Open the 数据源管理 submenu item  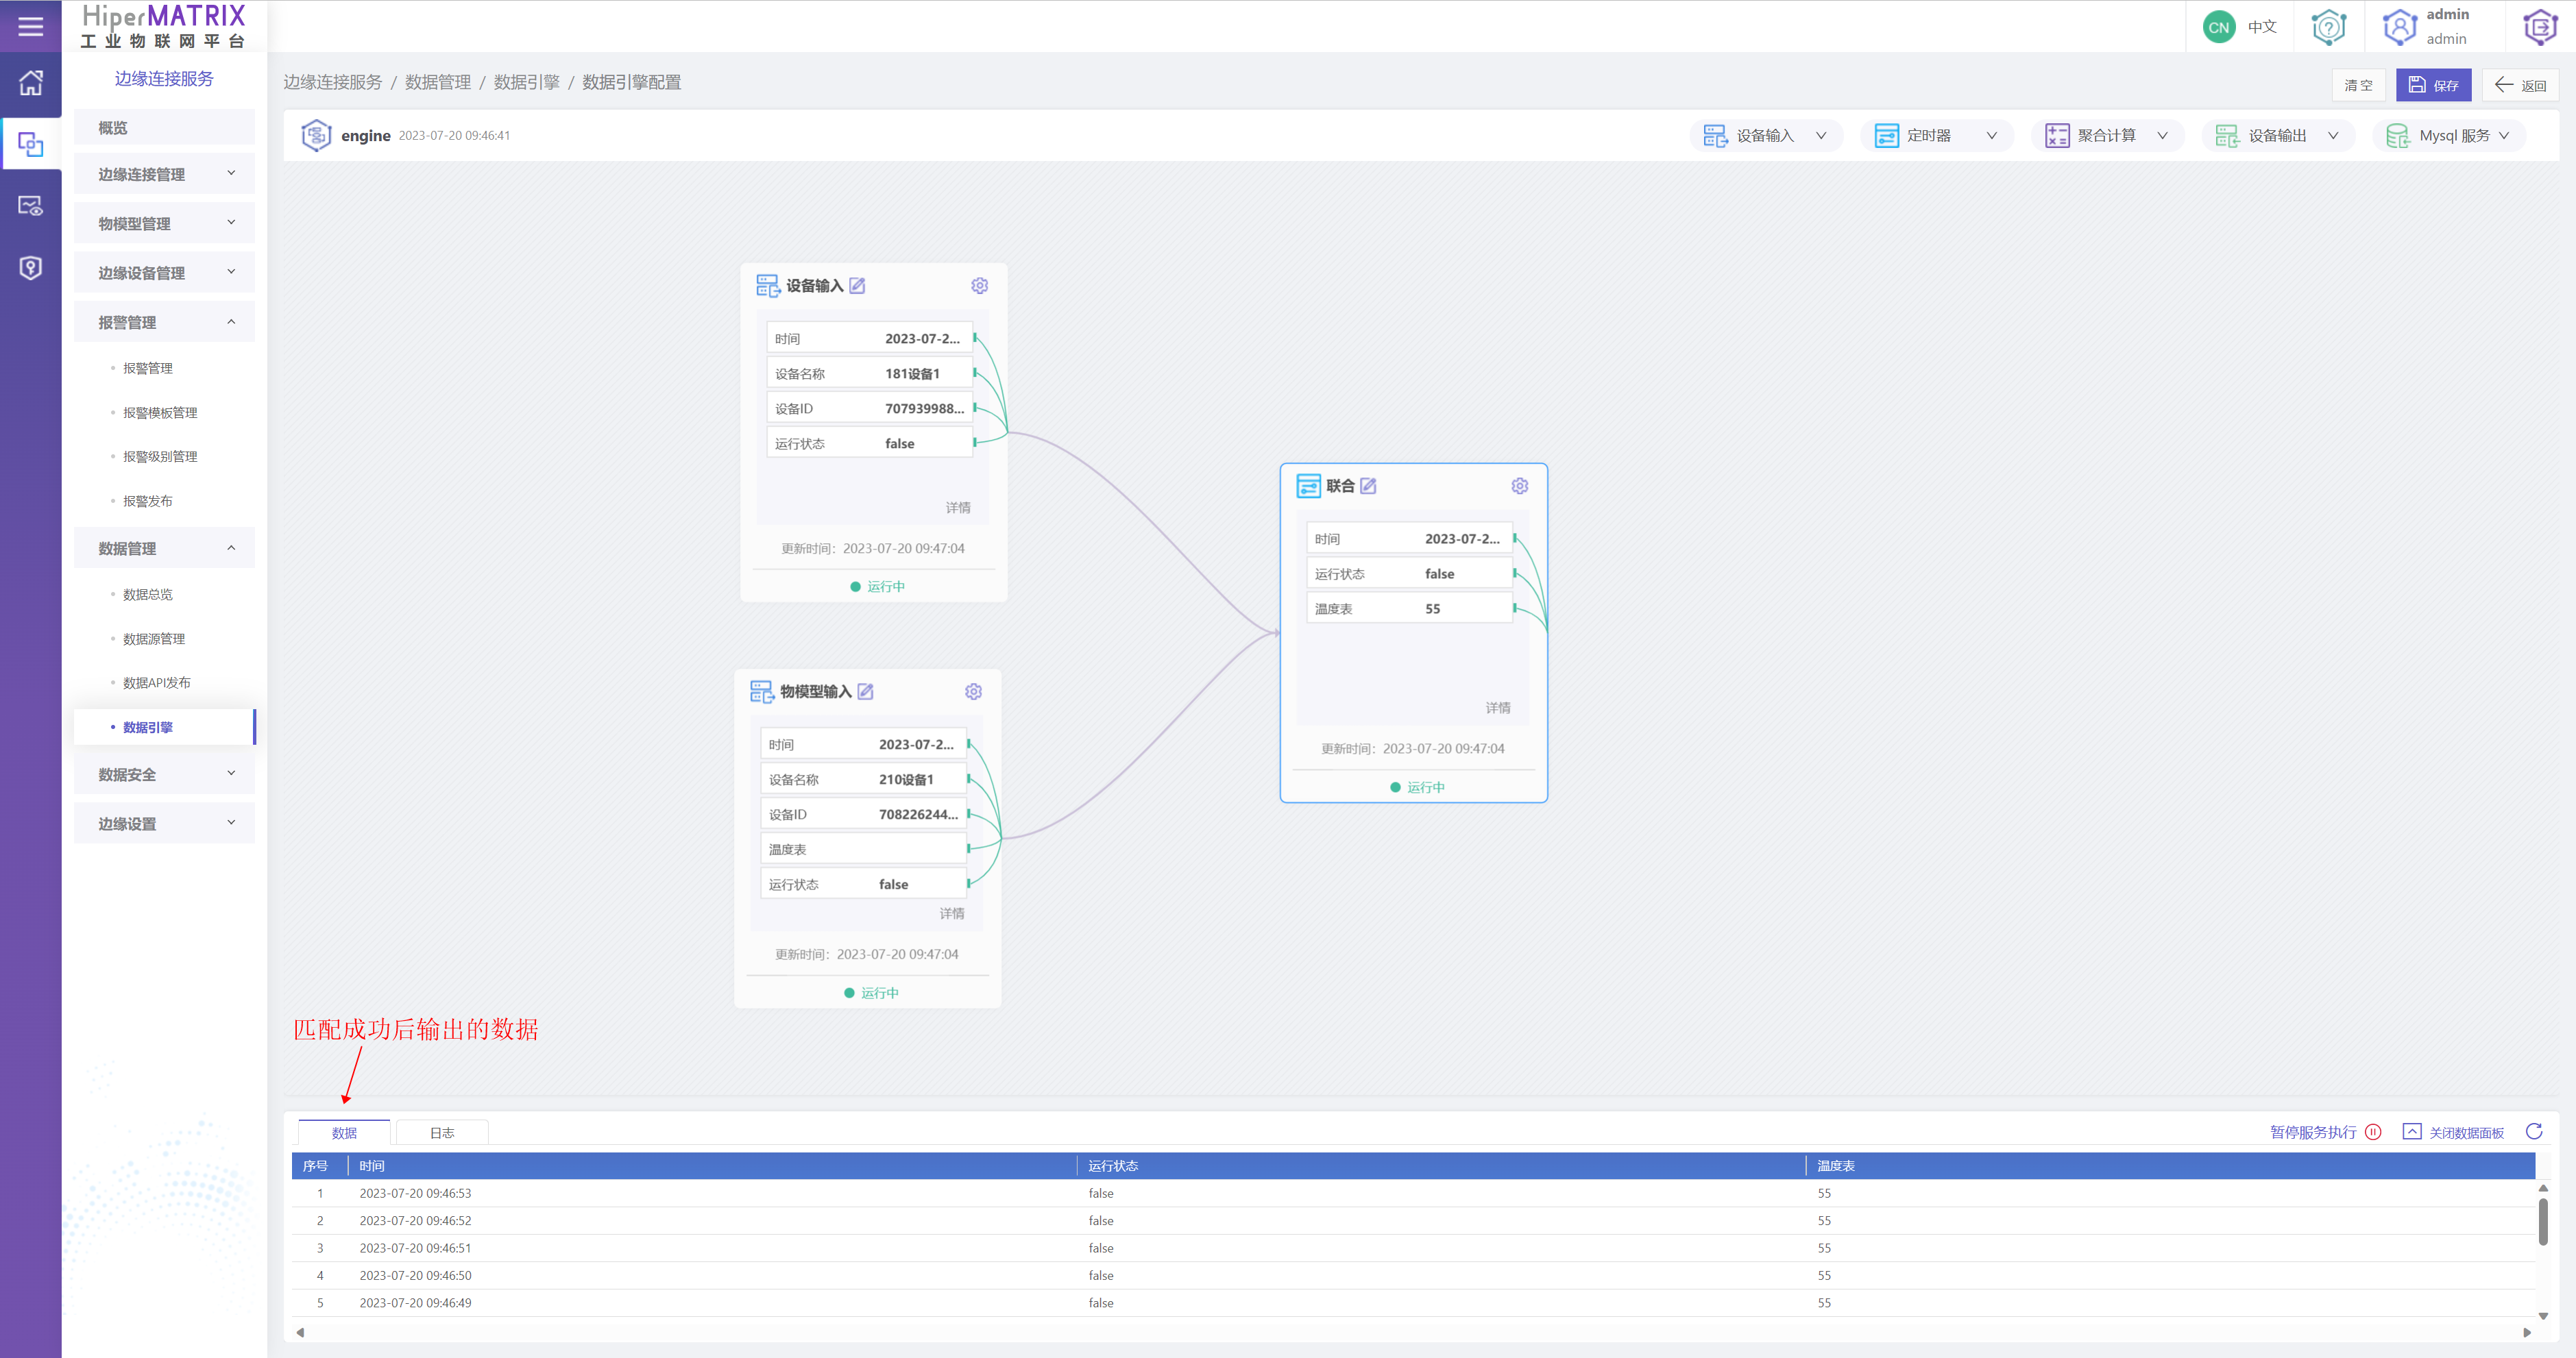[x=154, y=639]
